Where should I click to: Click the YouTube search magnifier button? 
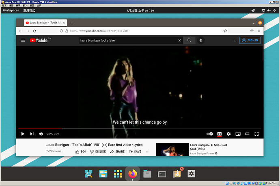pyautogui.click(x=189, y=40)
